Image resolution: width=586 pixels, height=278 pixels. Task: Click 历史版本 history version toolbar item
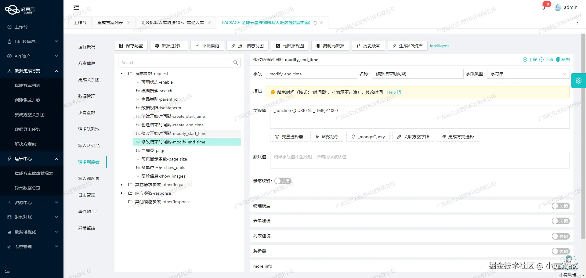(x=368, y=46)
